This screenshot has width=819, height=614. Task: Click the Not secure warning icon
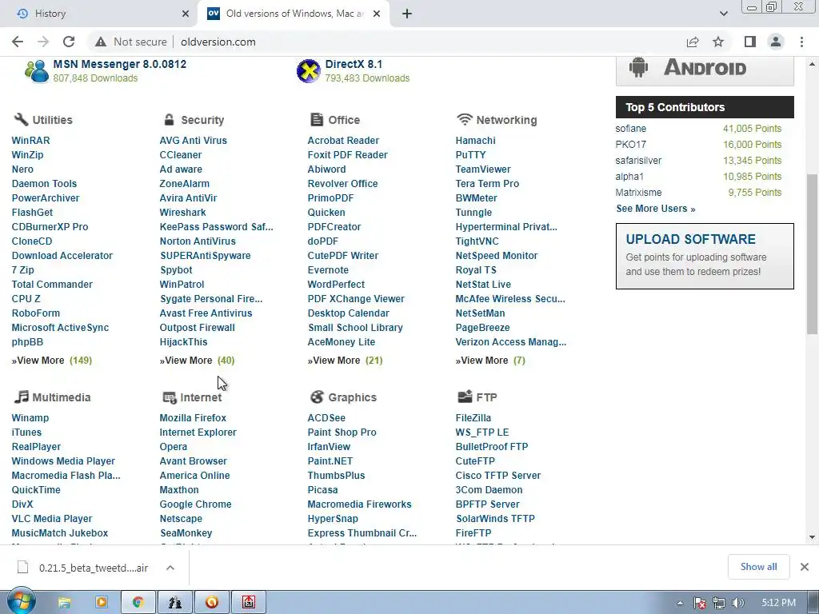[x=101, y=42]
